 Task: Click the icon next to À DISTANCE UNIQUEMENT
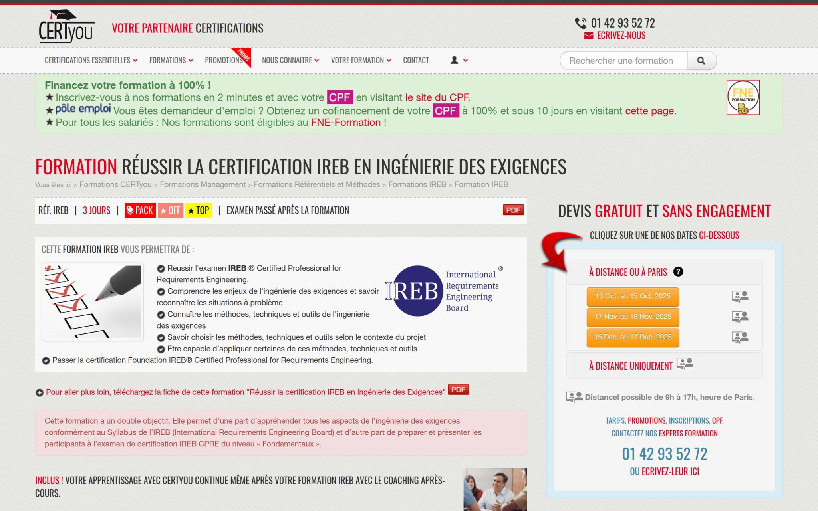685,364
